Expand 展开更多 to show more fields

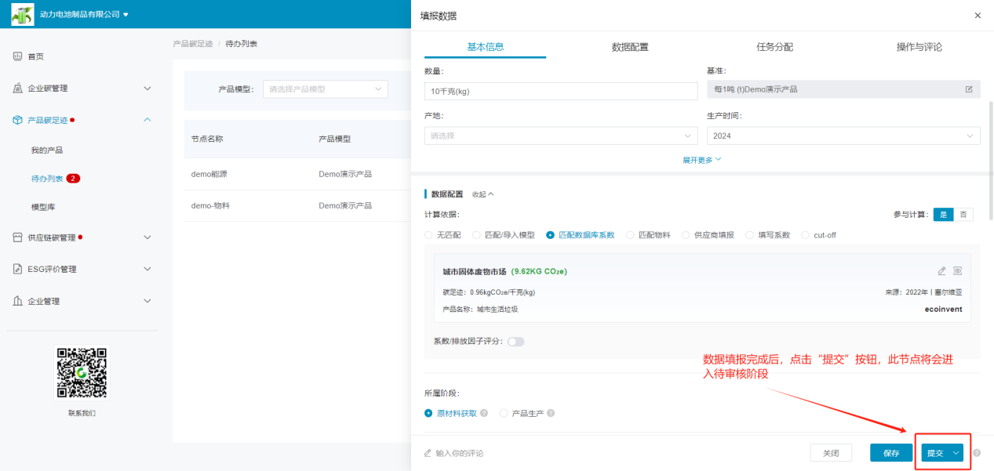701,160
